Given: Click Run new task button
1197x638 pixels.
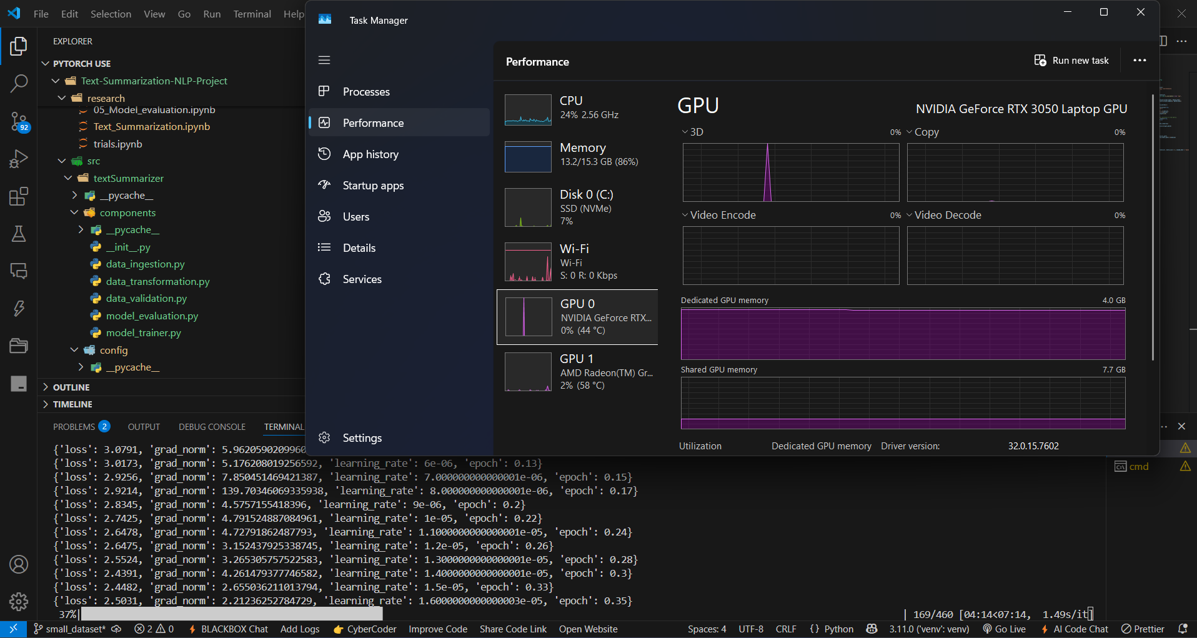Looking at the screenshot, I should click(1071, 61).
